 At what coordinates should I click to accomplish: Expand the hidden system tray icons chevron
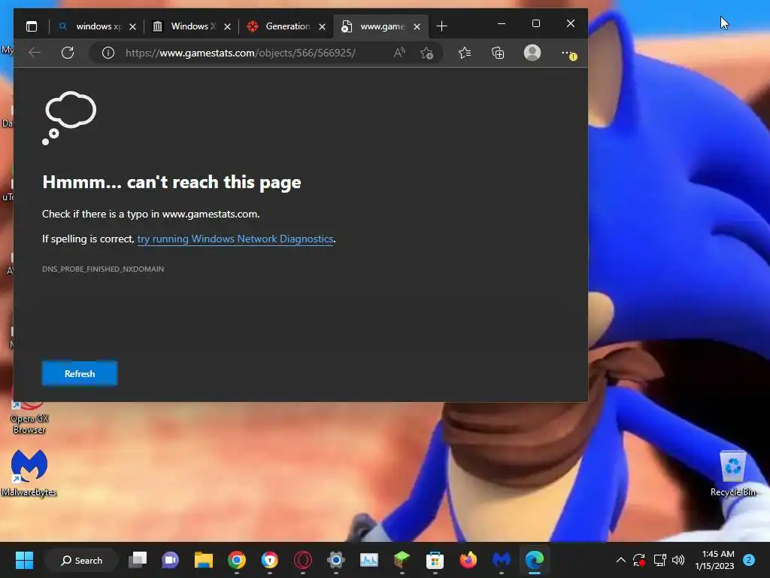(x=620, y=560)
